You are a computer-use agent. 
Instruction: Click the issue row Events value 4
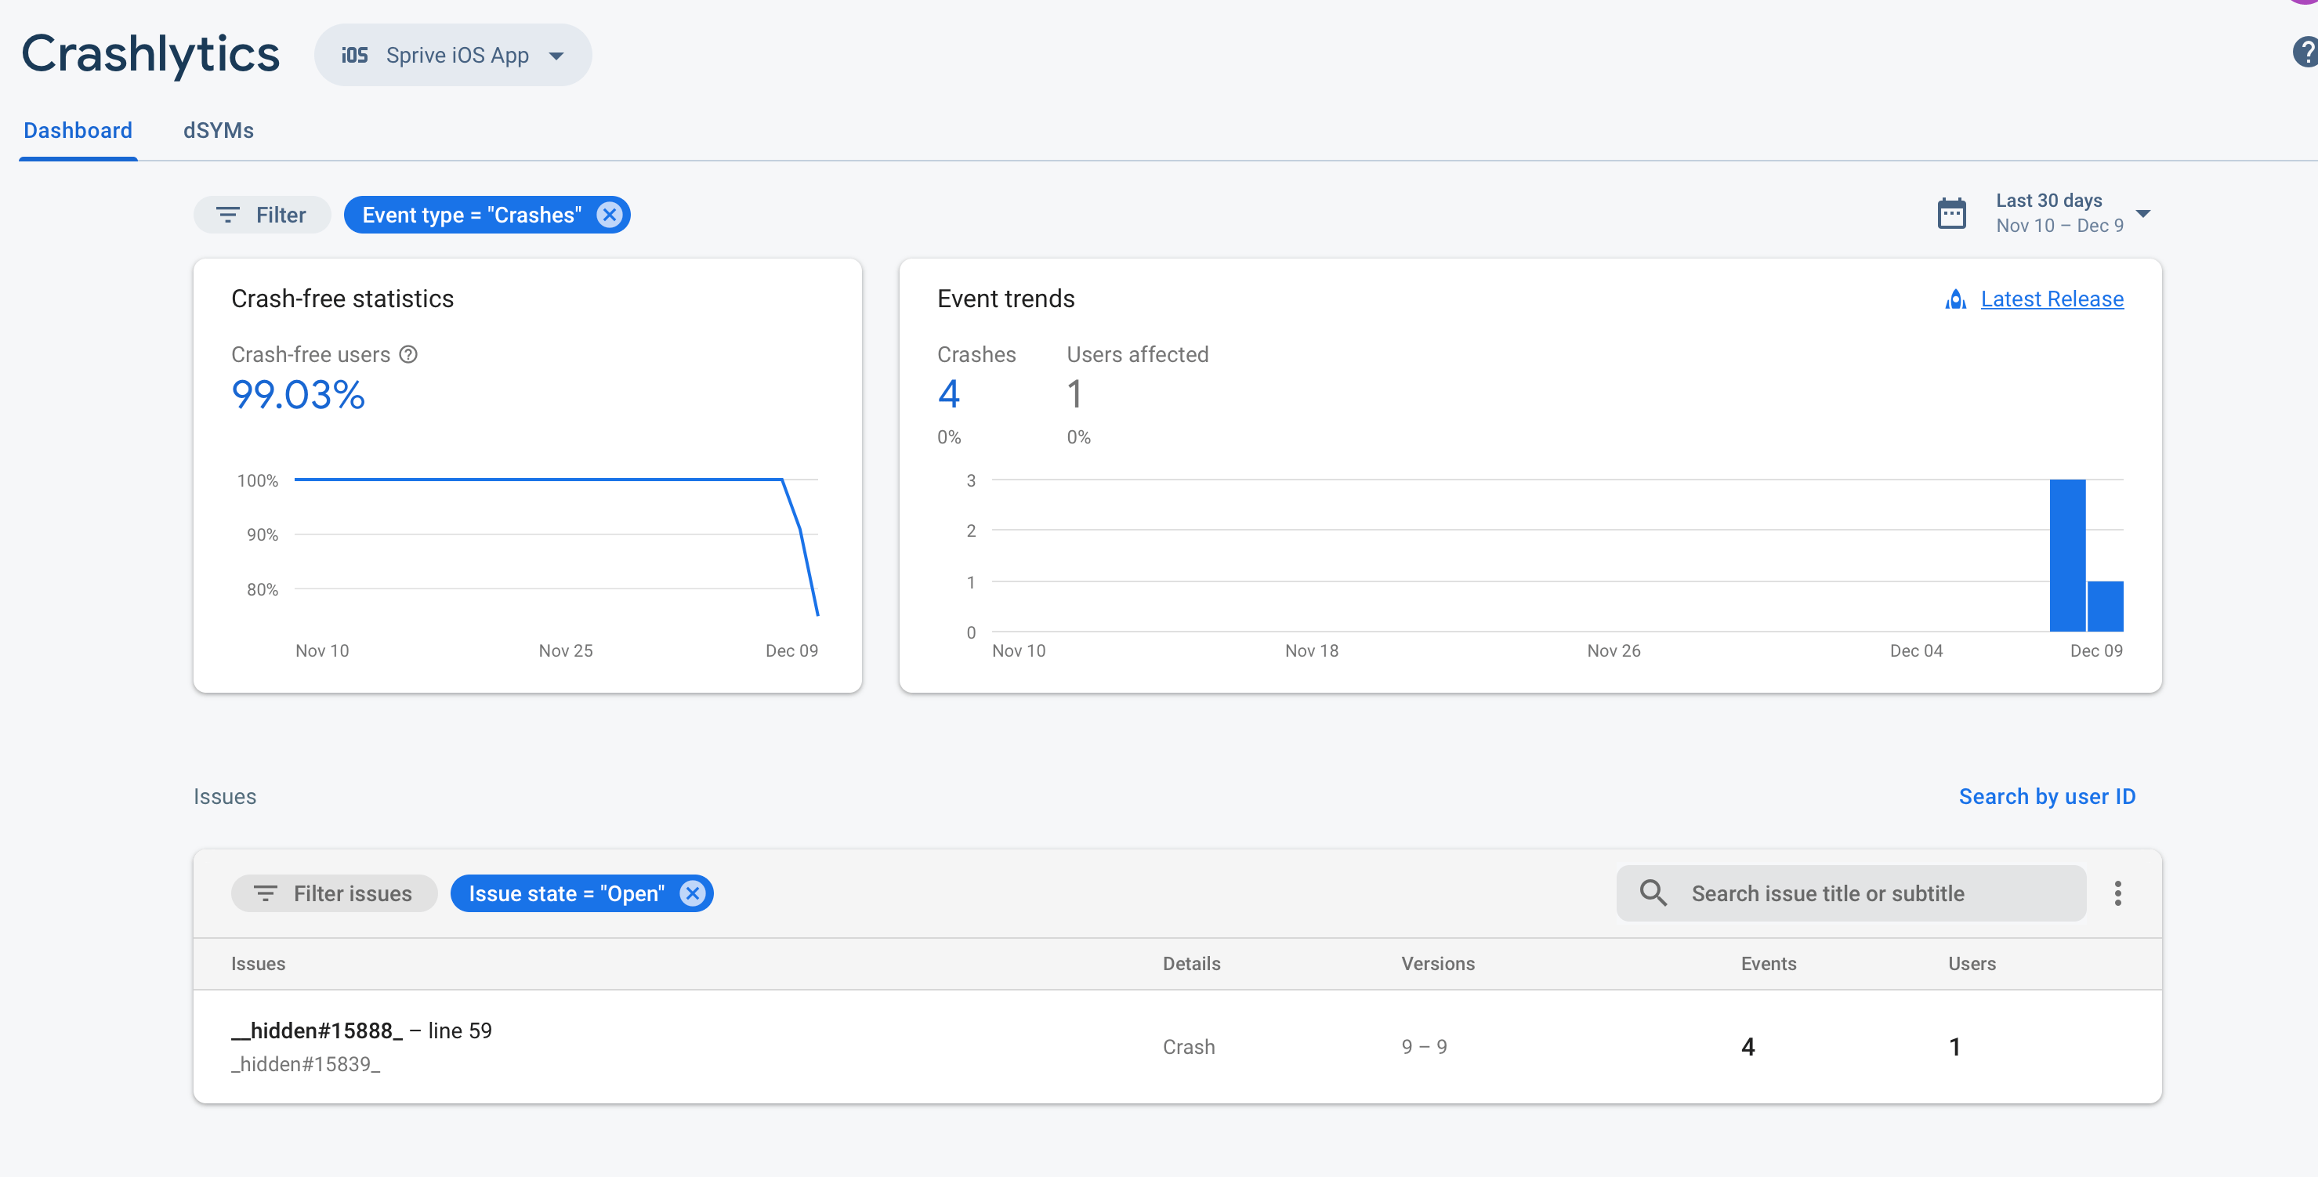point(1748,1046)
